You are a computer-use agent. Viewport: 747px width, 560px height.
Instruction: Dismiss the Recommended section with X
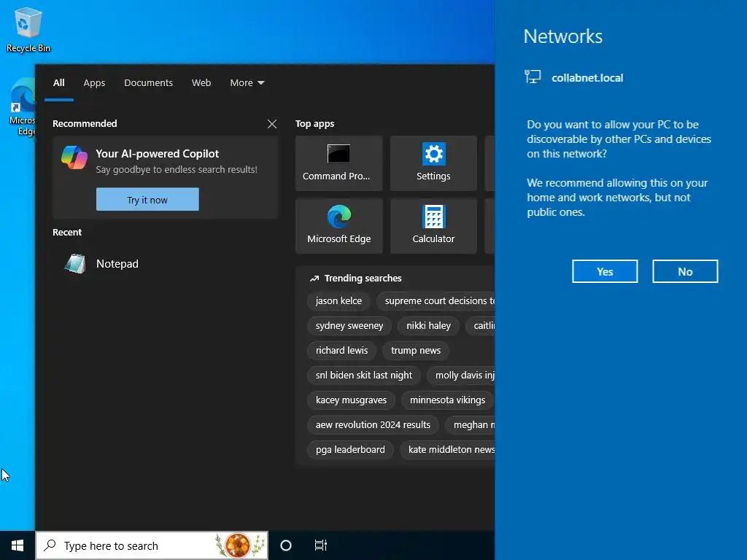click(x=272, y=124)
